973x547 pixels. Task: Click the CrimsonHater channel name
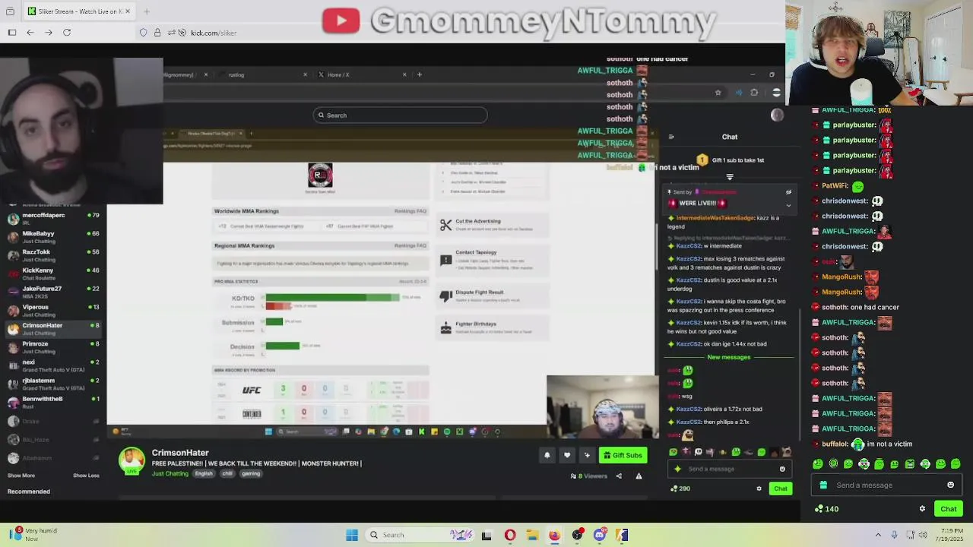pos(180,453)
